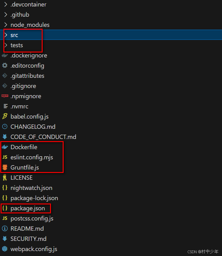The height and width of the screenshot is (256, 222).
Task: Open the CODE_OF_CONDUCT.md file
Action: pos(44,137)
